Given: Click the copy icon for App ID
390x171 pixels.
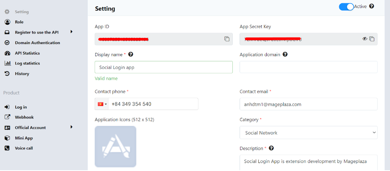Looking at the screenshot, I should click(x=227, y=39).
